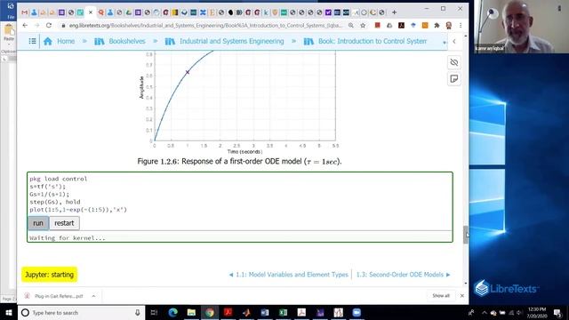This screenshot has height=320, width=569.
Task: Open Industrial and Systems Engineering breadcrumb
Action: click(224, 42)
